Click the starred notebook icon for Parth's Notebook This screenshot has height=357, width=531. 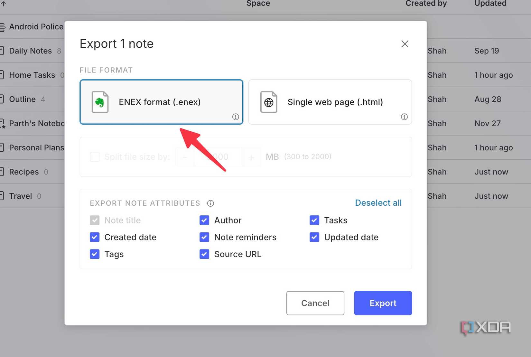[x=2, y=123]
